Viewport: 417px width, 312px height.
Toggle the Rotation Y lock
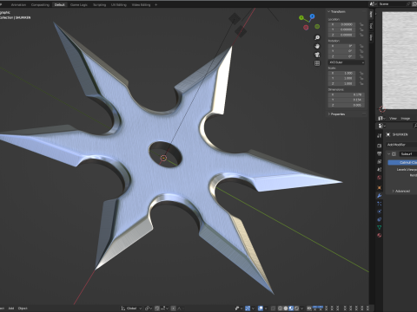pyautogui.click(x=361, y=51)
